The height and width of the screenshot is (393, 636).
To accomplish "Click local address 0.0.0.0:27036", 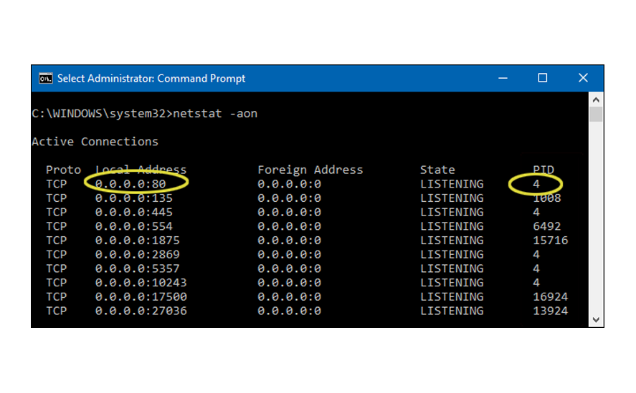I will click(x=141, y=311).
